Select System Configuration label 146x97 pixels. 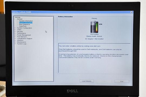coord(25,28)
